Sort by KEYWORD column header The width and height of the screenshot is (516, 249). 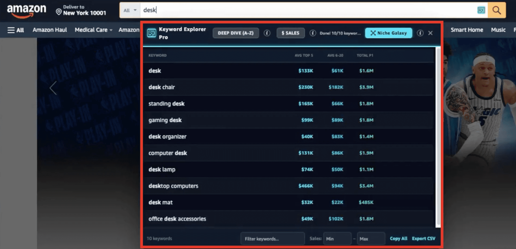click(x=157, y=55)
